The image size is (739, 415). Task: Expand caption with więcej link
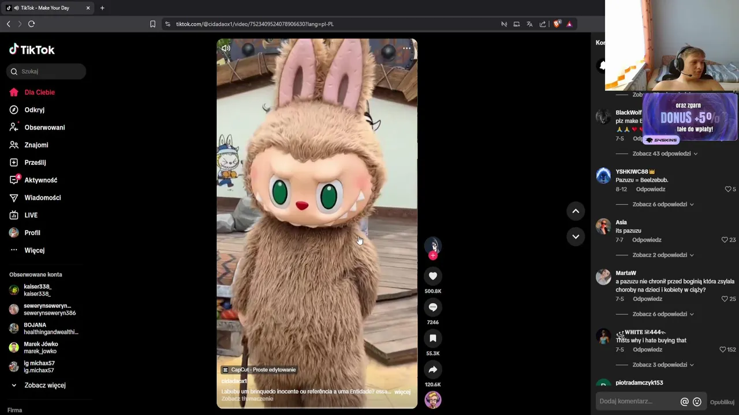(402, 392)
